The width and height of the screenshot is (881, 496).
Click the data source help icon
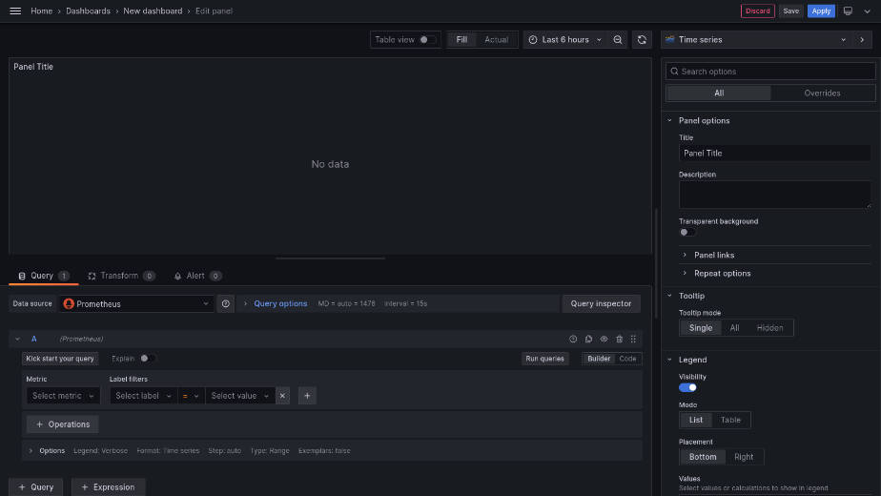[225, 303]
